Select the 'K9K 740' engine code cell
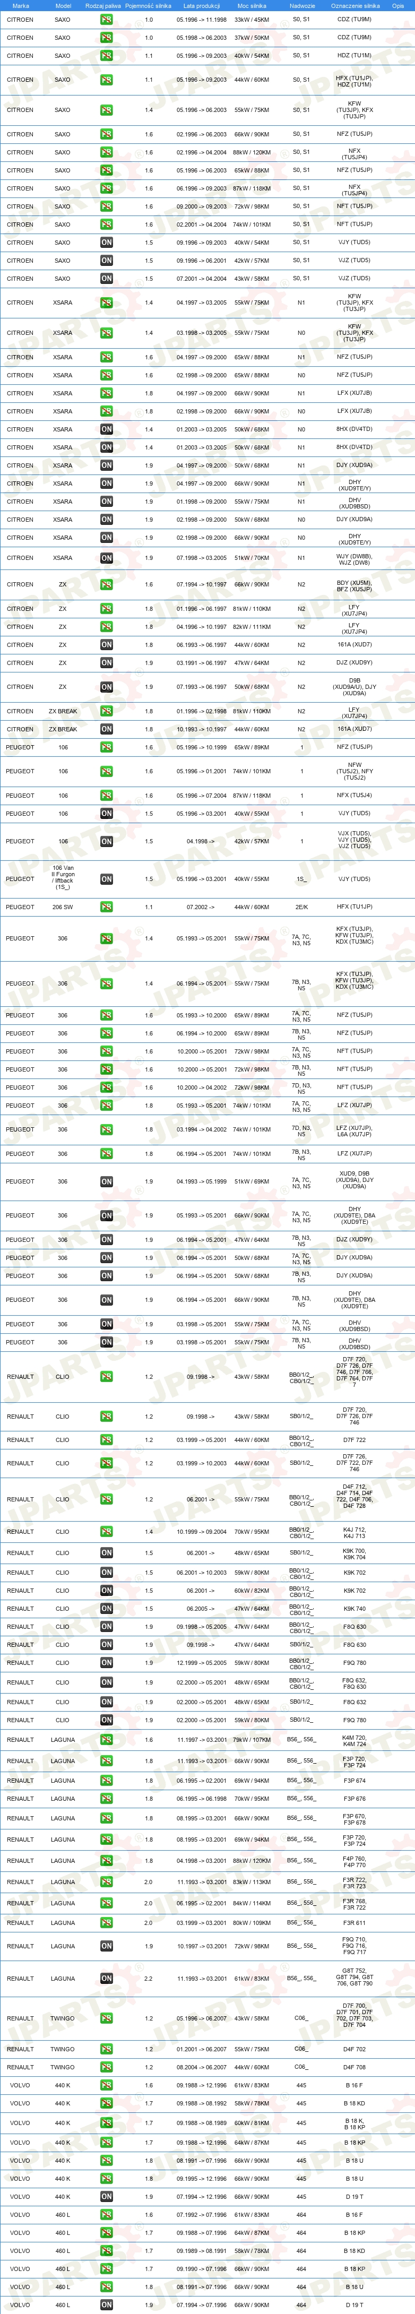The image size is (415, 2314). pyautogui.click(x=355, y=1609)
